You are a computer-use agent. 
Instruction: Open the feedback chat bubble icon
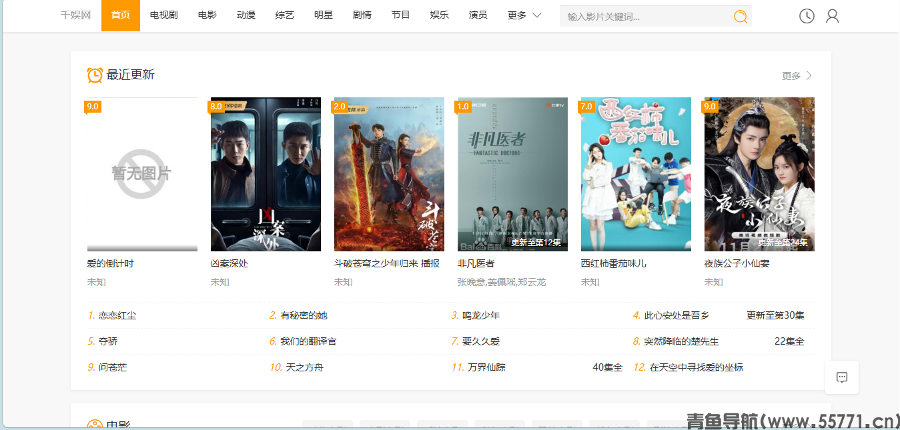tap(842, 377)
